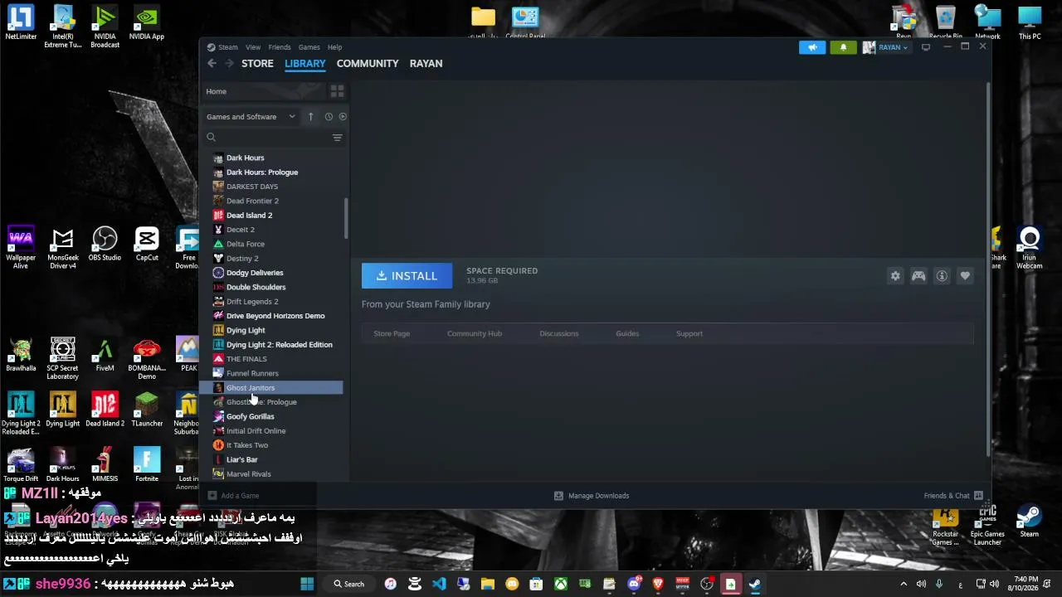Open the Store Page link
This screenshot has width=1062, height=597.
coord(392,333)
